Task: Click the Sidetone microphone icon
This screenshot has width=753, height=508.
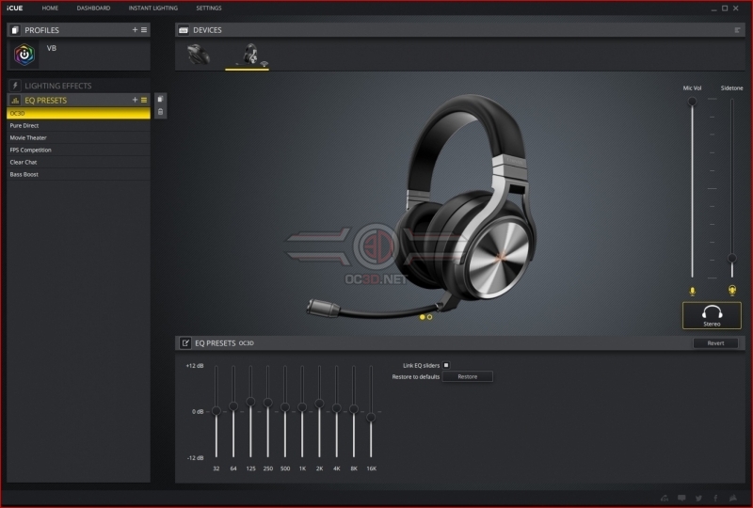Action: click(732, 291)
